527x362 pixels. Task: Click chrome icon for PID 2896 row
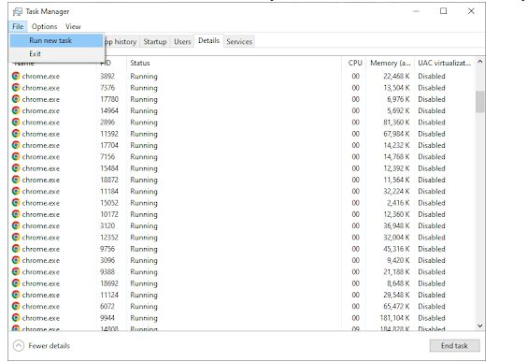click(x=16, y=123)
